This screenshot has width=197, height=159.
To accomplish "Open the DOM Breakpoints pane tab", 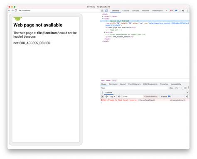I will [x=150, y=84].
